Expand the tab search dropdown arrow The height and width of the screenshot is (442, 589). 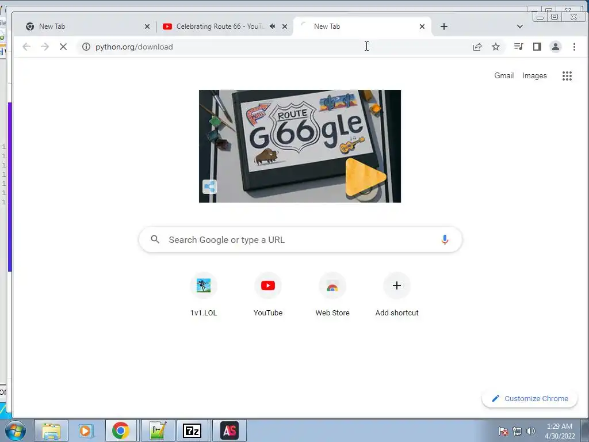coord(520,26)
